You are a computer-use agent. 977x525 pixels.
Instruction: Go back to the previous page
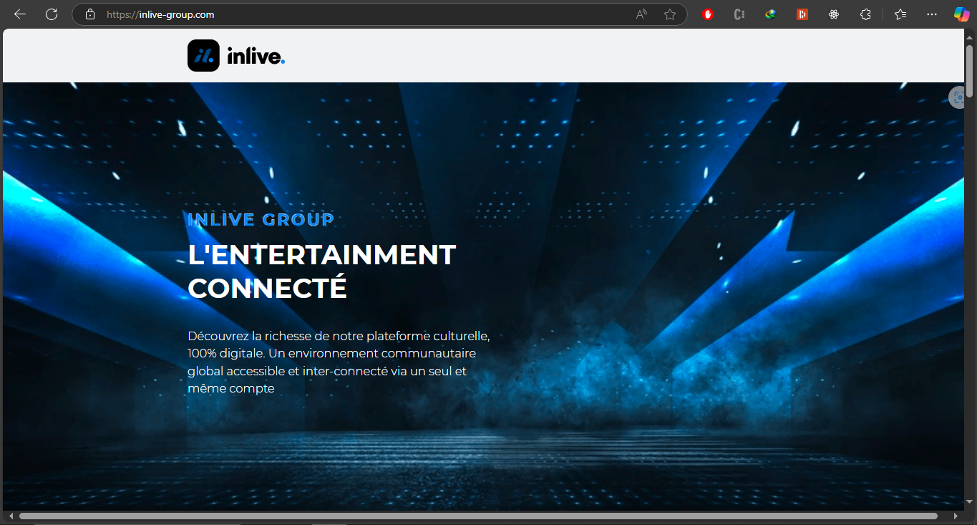tap(20, 14)
